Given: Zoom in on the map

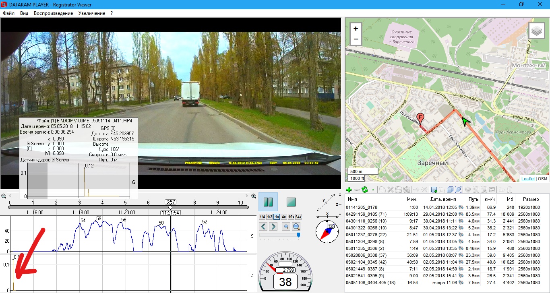Looking at the screenshot, I should [356, 29].
